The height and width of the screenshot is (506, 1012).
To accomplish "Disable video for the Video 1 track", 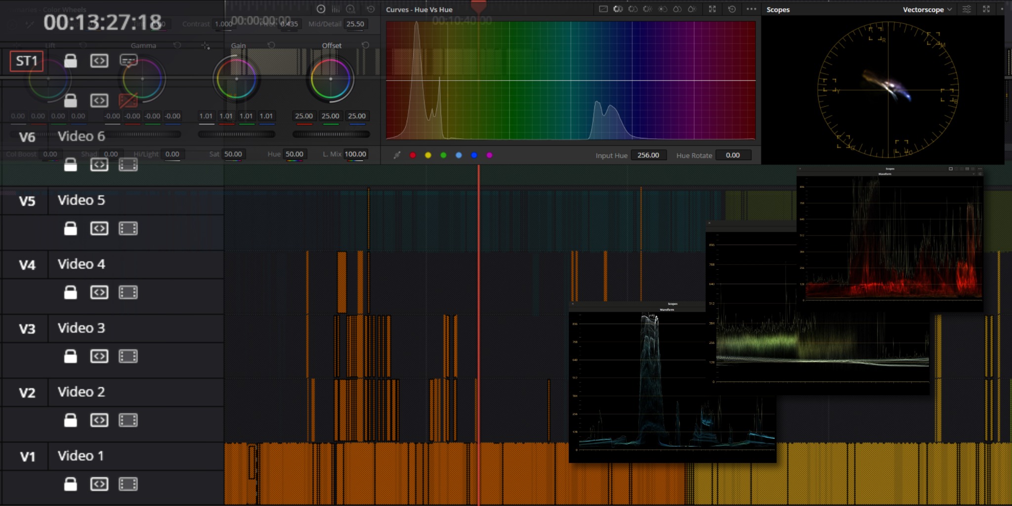I will click(x=128, y=484).
